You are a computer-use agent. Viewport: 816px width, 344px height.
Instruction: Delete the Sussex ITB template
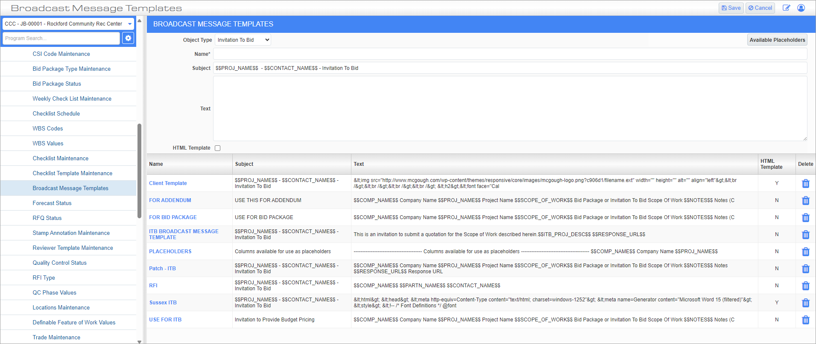(805, 303)
